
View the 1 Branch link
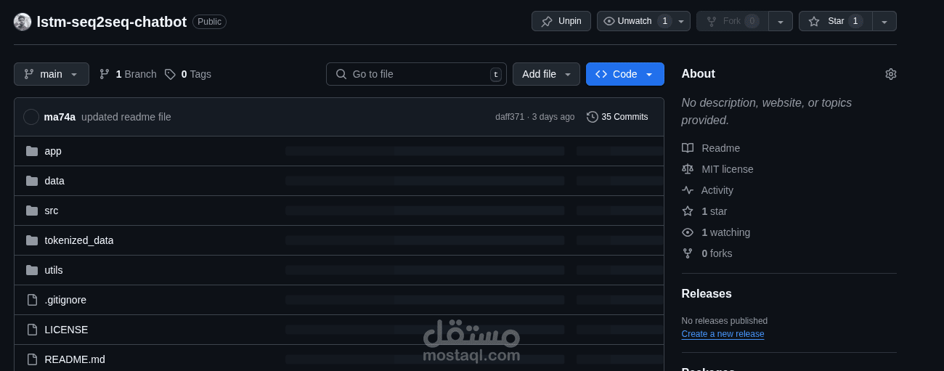tap(128, 74)
